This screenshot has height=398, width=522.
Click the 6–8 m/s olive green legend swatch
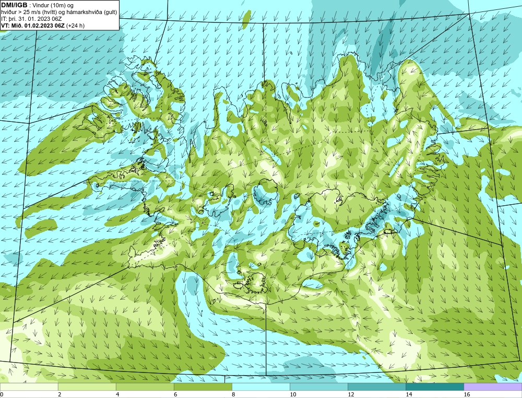[203, 387]
